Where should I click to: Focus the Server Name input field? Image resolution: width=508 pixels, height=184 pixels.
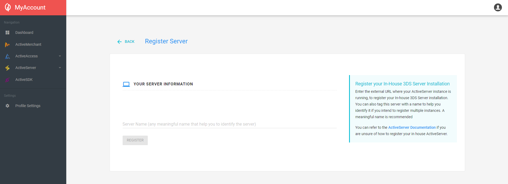click(229, 124)
